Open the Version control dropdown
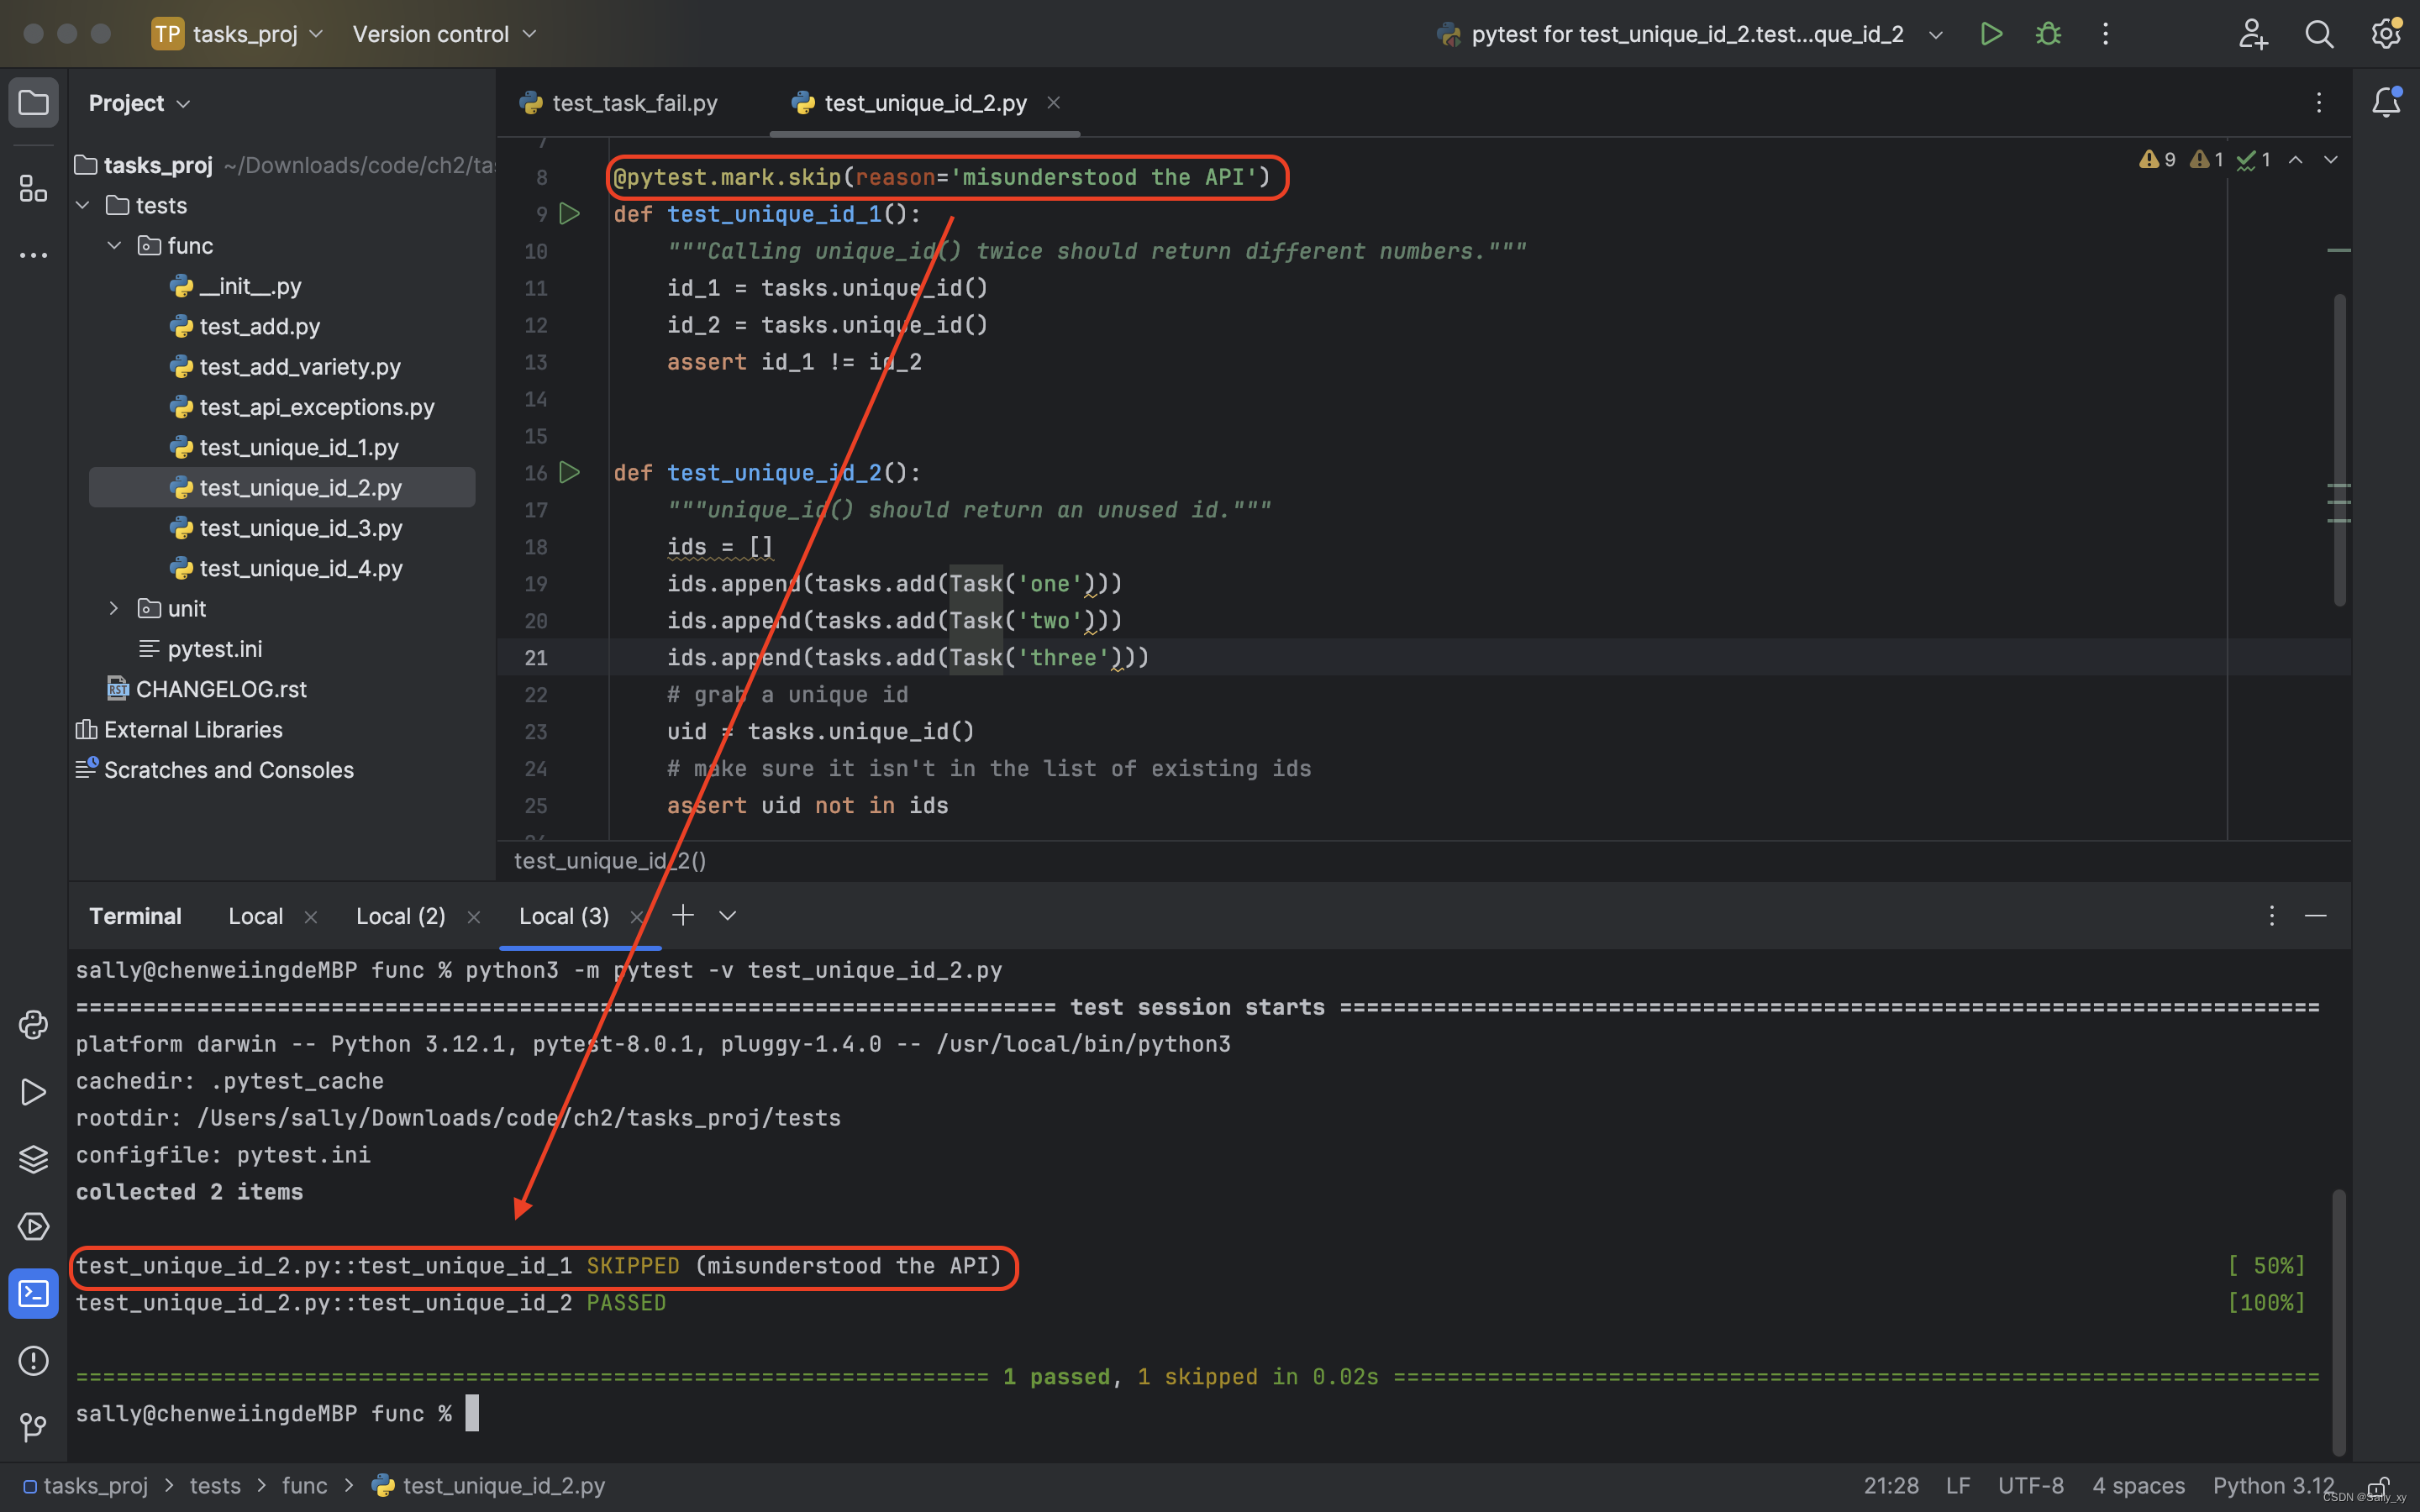 (444, 34)
